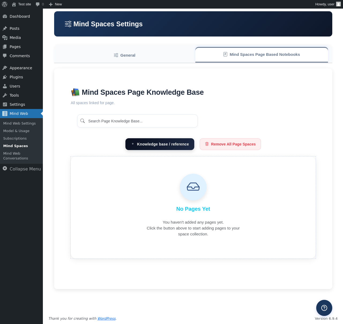
Task: Focus the Search Page Knowledge Base field
Action: (137, 121)
